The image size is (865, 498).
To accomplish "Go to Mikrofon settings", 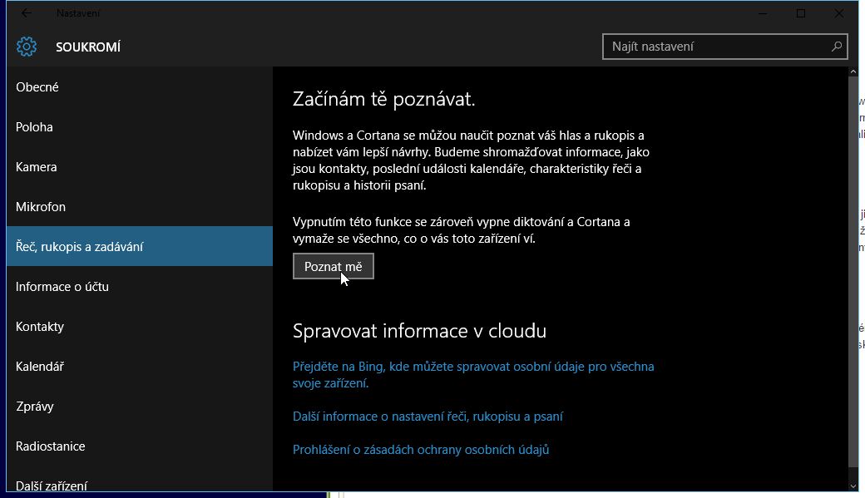I will click(x=41, y=207).
